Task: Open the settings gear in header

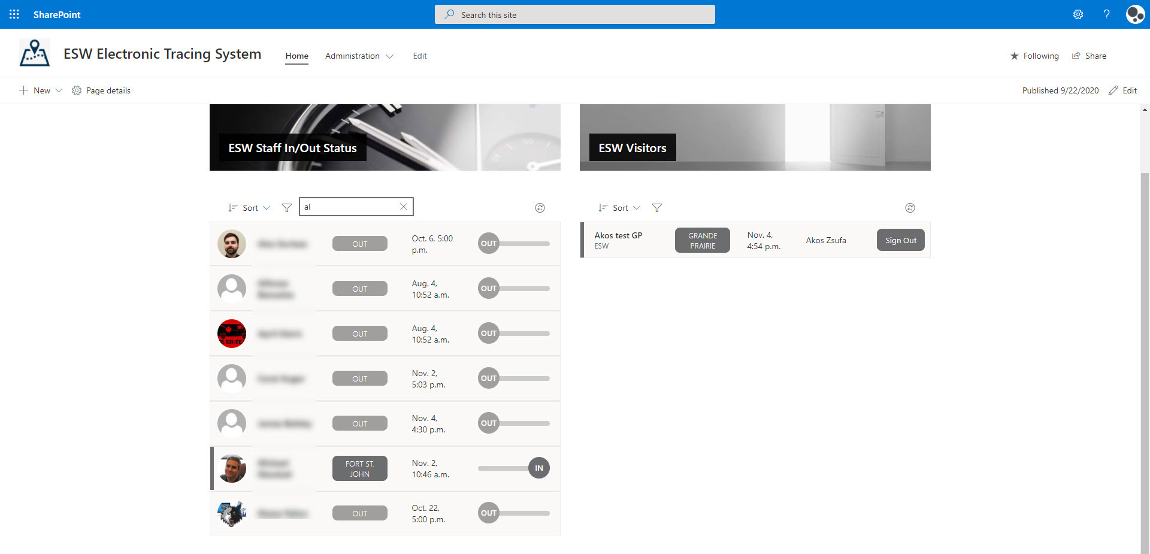Action: (1078, 14)
